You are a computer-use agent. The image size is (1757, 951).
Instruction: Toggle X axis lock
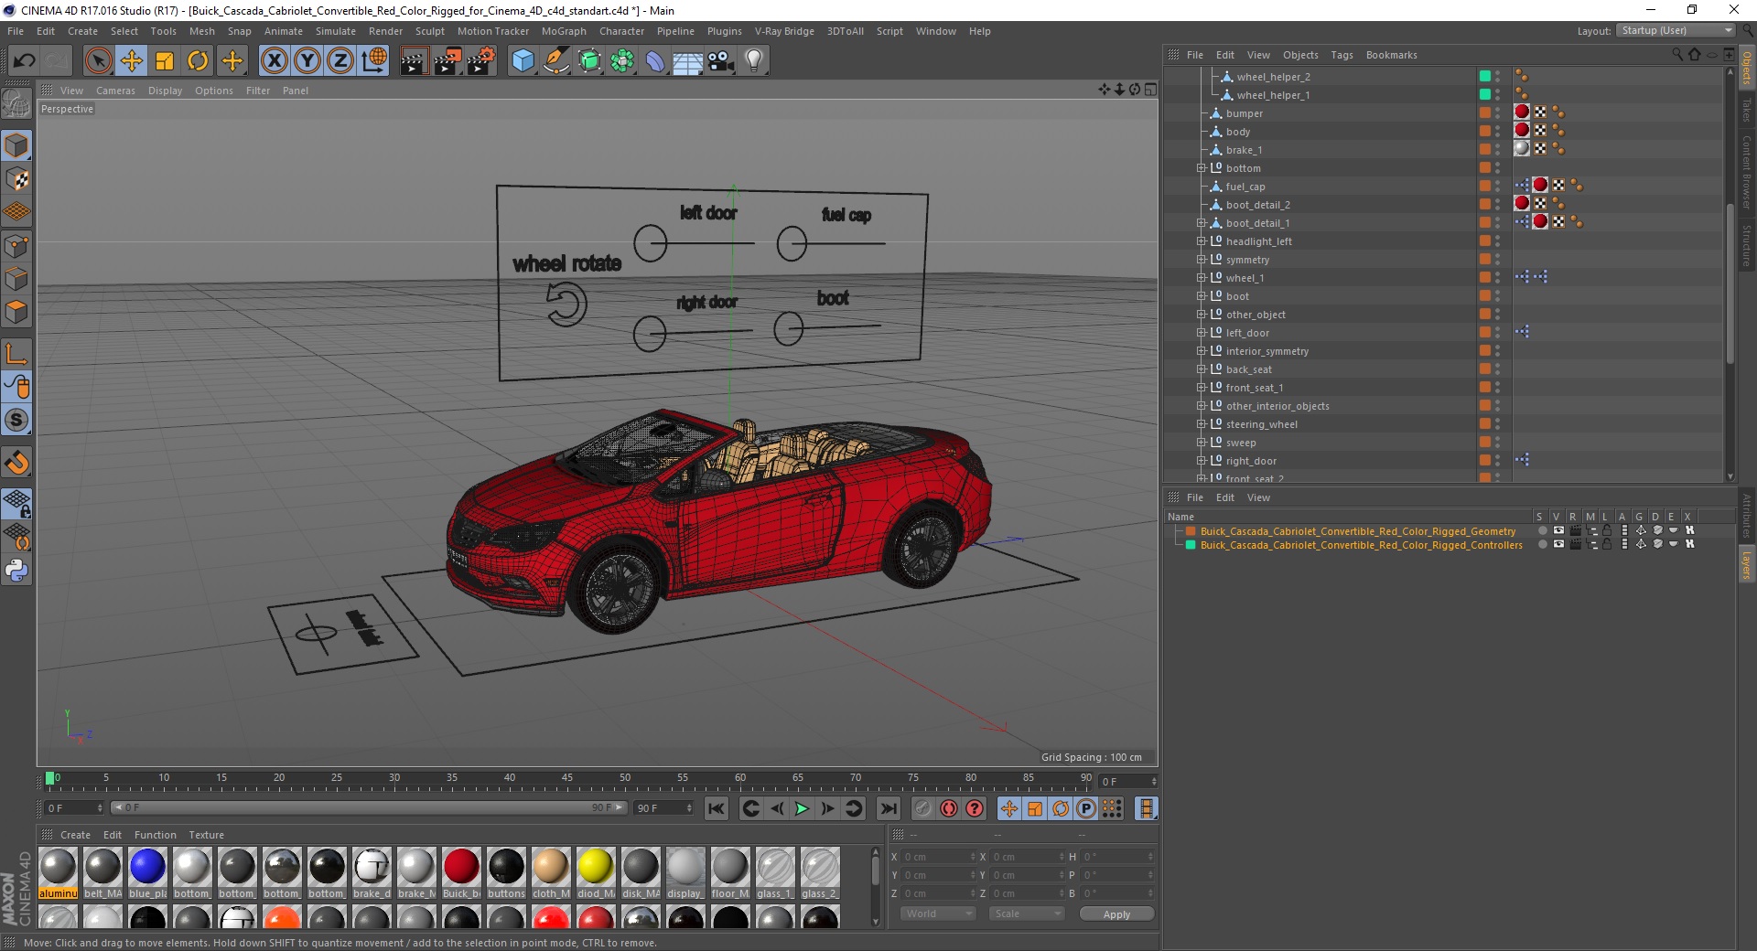pyautogui.click(x=274, y=61)
